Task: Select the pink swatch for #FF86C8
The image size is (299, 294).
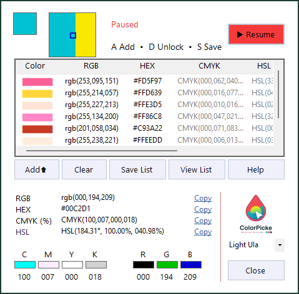Action: tap(37, 117)
